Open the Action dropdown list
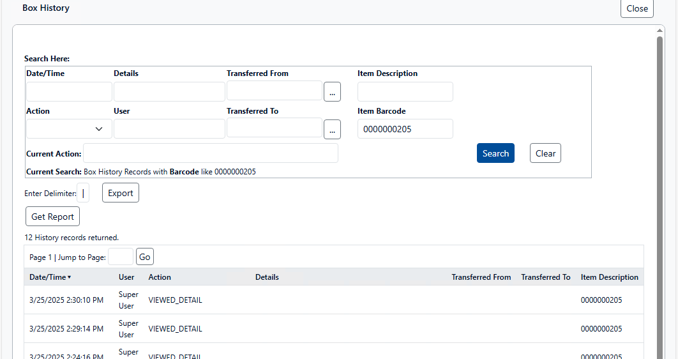Image resolution: width=678 pixels, height=359 pixels. point(69,128)
